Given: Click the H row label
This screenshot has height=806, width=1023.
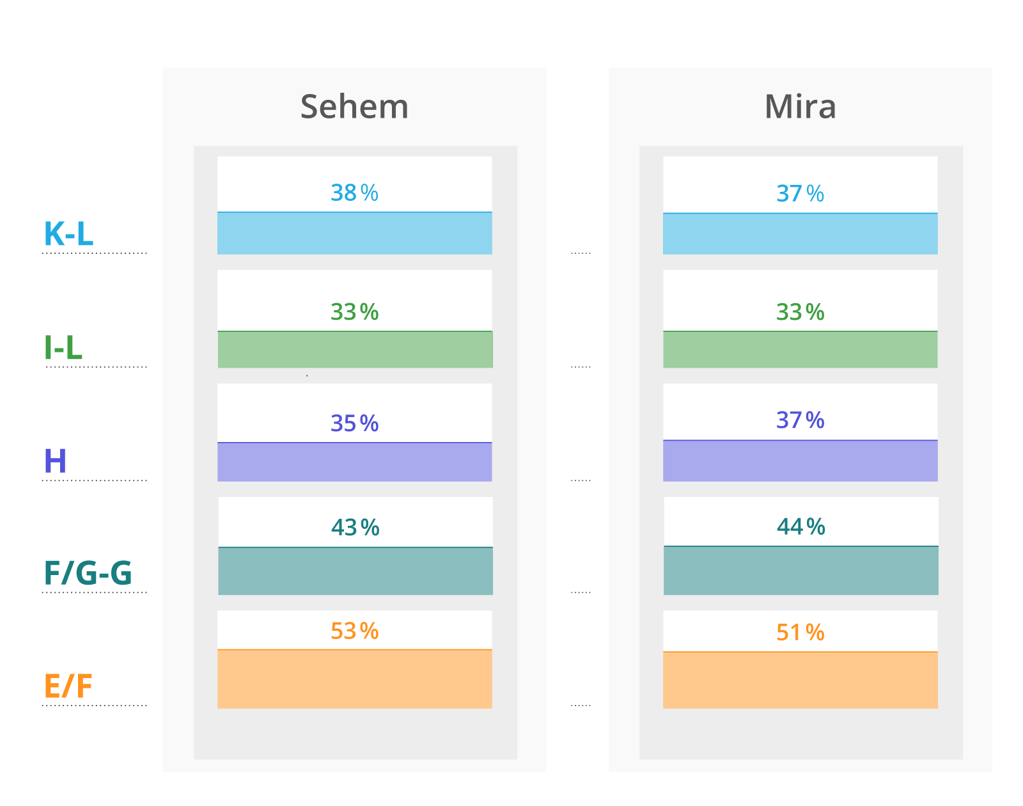Looking at the screenshot, I should click(55, 461).
